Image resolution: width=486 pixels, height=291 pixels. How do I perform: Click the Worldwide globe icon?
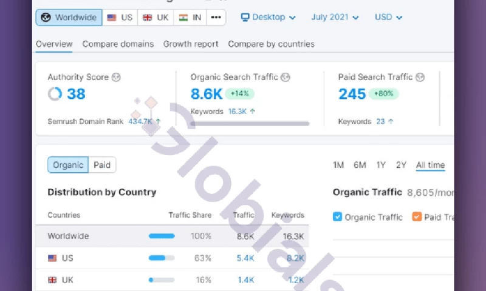pyautogui.click(x=46, y=18)
